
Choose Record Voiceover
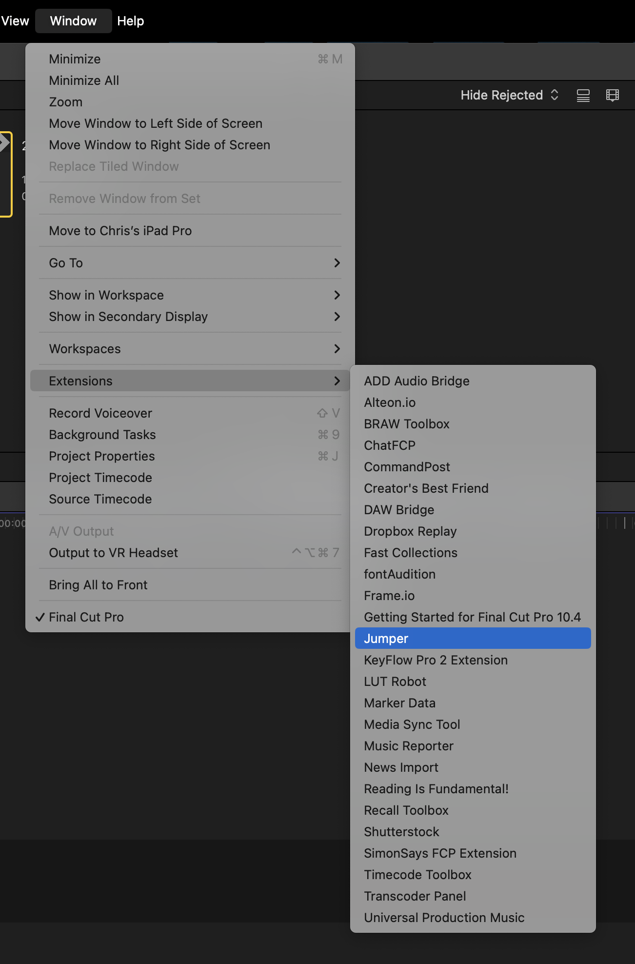(100, 413)
